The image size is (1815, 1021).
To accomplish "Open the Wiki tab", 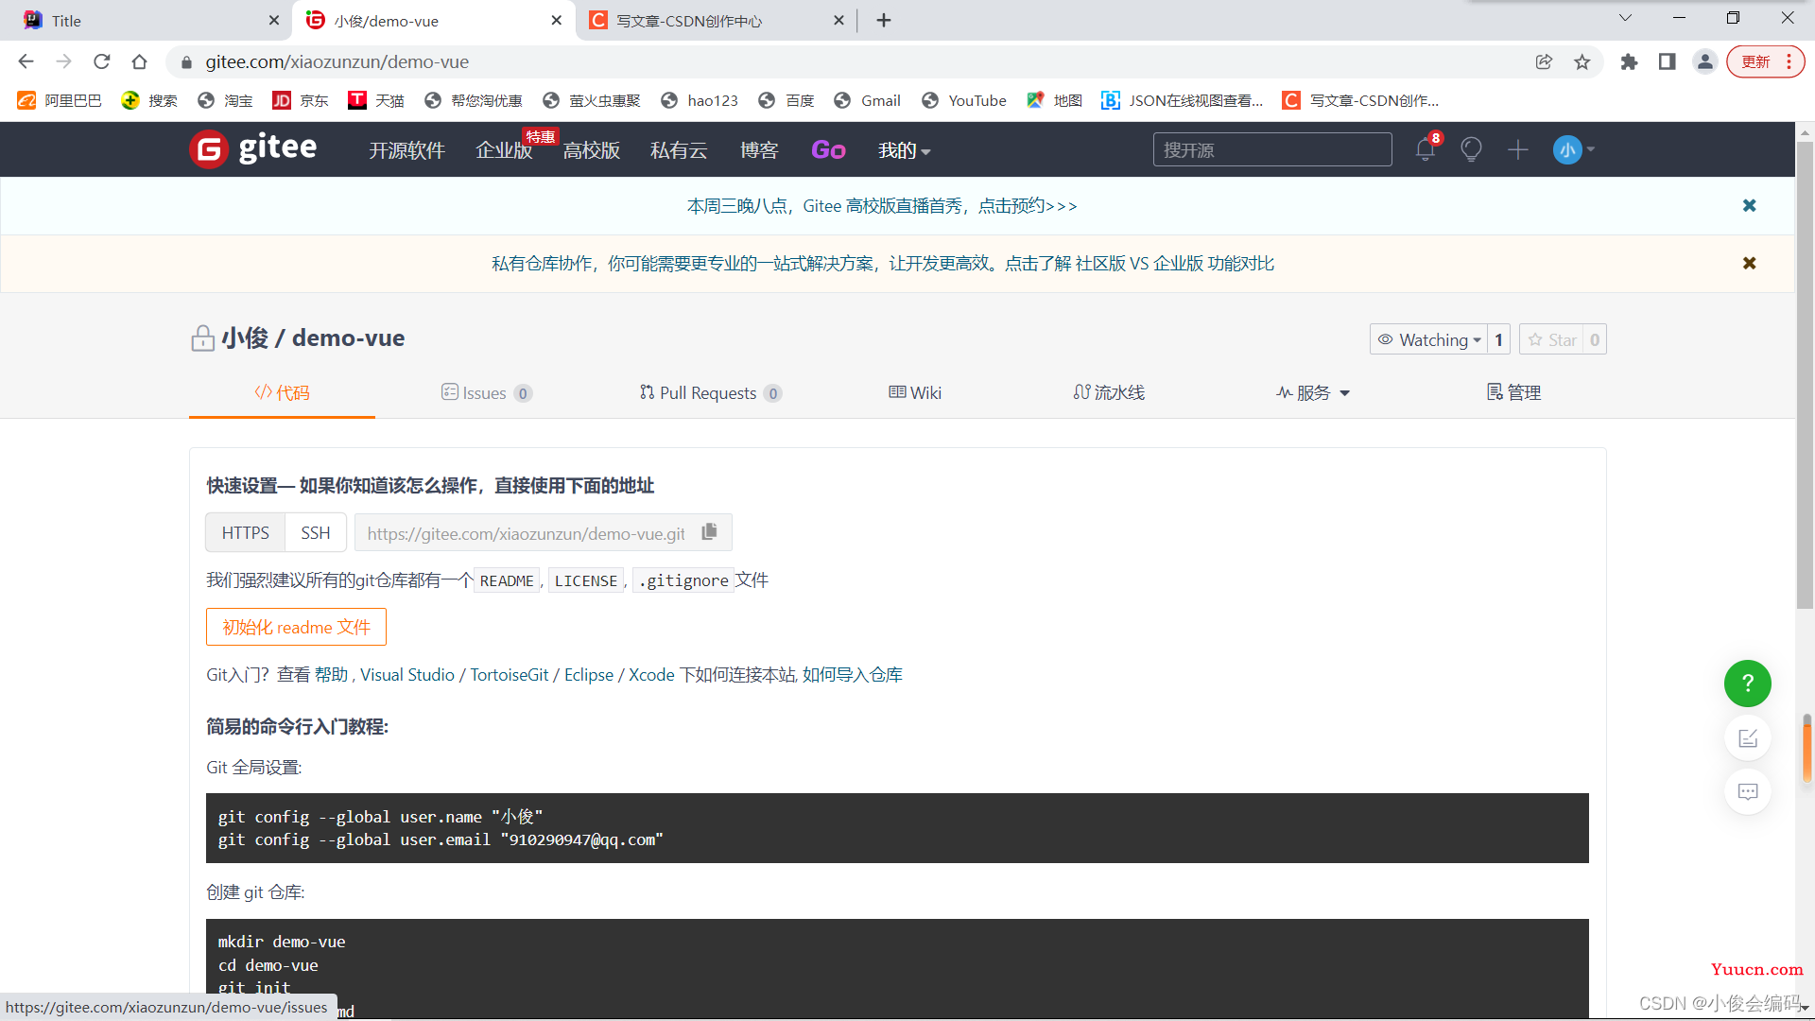I will [x=914, y=392].
